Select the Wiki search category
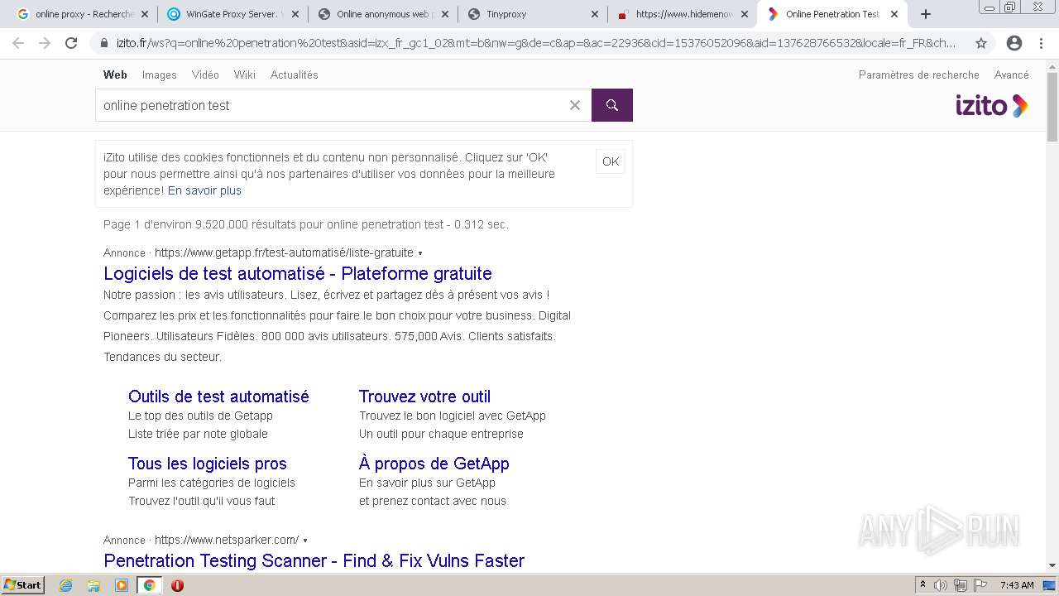Image resolution: width=1059 pixels, height=596 pixels. (x=245, y=74)
